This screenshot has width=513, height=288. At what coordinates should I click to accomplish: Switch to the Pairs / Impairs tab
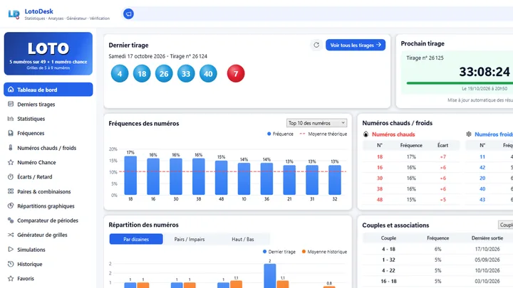point(190,239)
